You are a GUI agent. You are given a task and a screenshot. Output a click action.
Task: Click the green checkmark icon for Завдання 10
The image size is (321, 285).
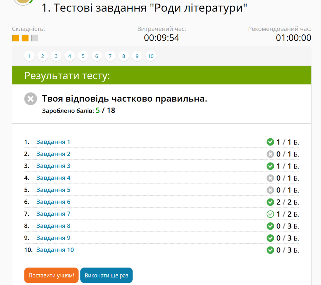coord(270,250)
